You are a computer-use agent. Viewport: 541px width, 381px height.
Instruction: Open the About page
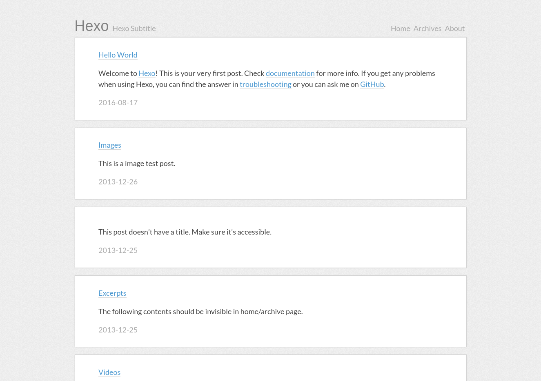pyautogui.click(x=454, y=29)
